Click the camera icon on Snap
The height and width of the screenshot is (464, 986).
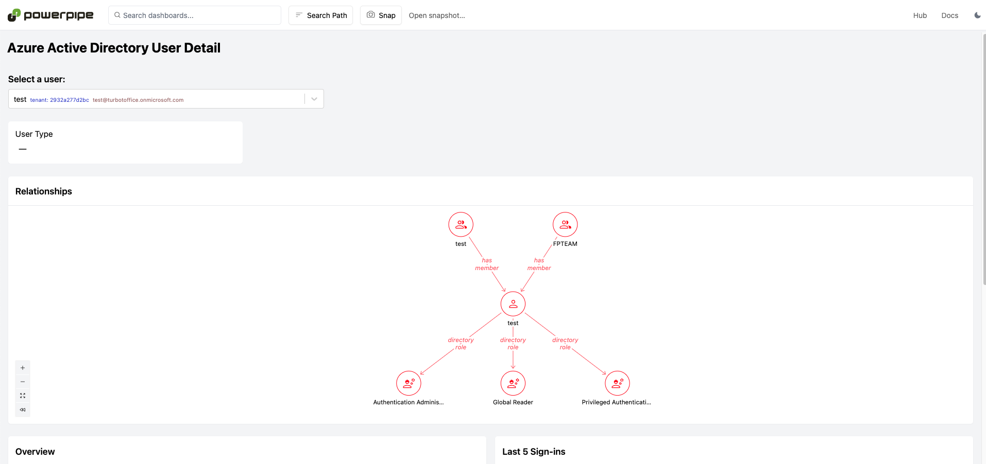[x=371, y=15]
